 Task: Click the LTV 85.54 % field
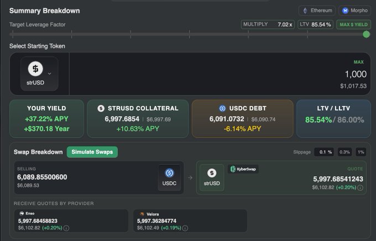315,24
